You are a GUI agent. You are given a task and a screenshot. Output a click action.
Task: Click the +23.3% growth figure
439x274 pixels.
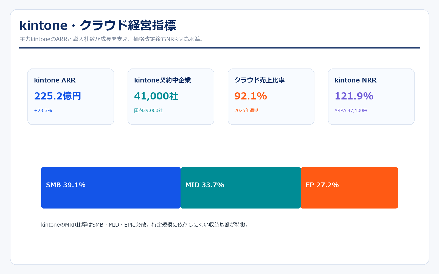(x=43, y=110)
